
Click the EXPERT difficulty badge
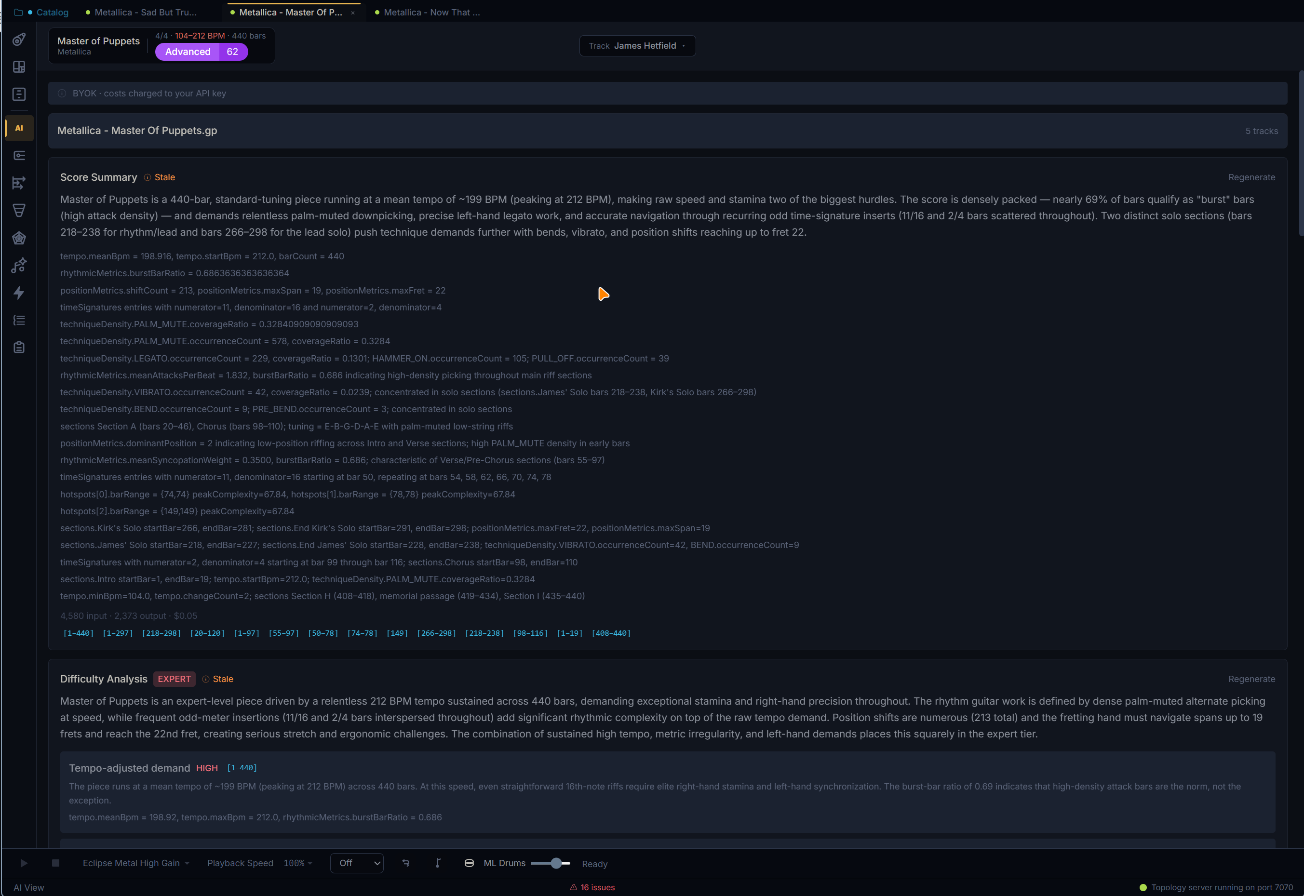[174, 679]
